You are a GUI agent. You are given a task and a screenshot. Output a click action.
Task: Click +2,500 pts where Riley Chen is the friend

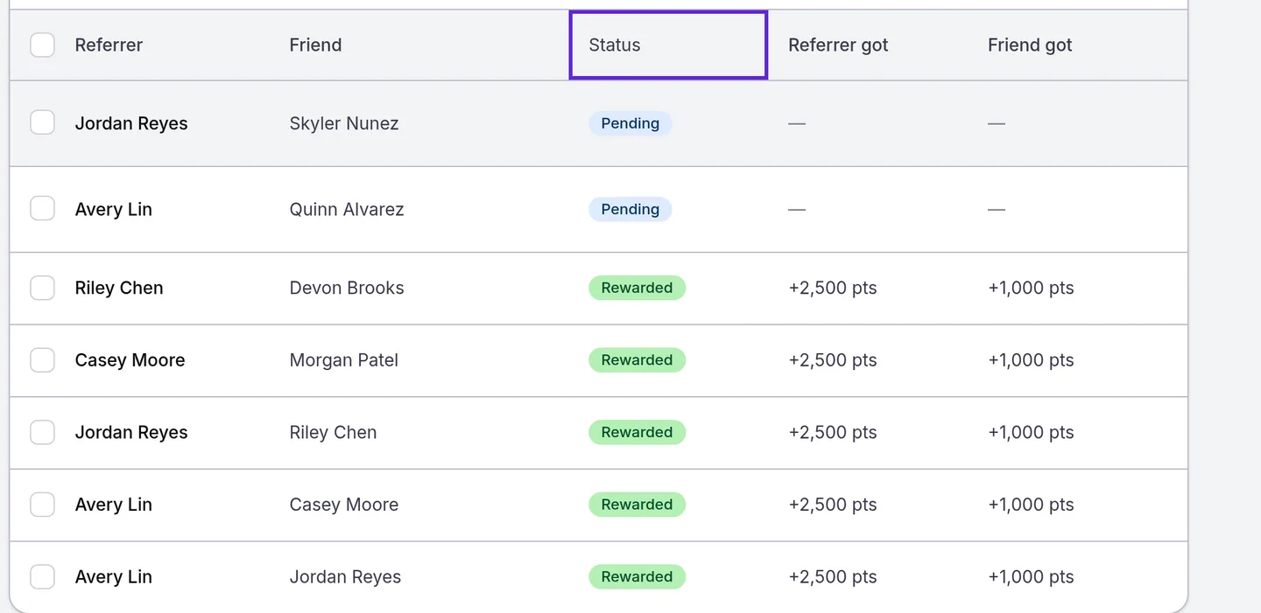pos(833,432)
